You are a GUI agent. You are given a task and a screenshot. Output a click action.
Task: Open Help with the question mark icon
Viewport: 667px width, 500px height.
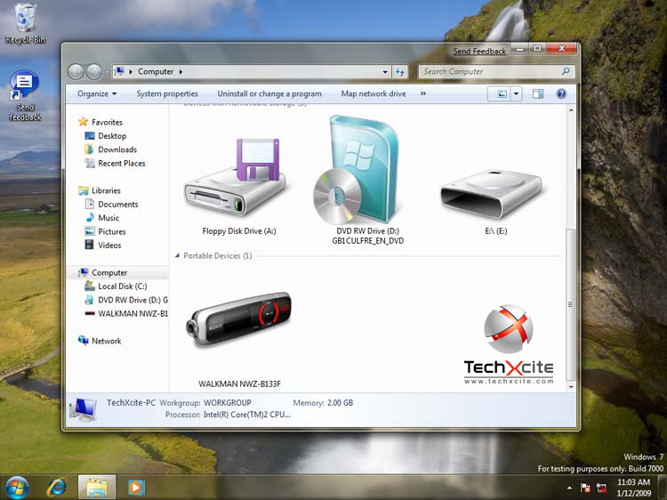561,93
